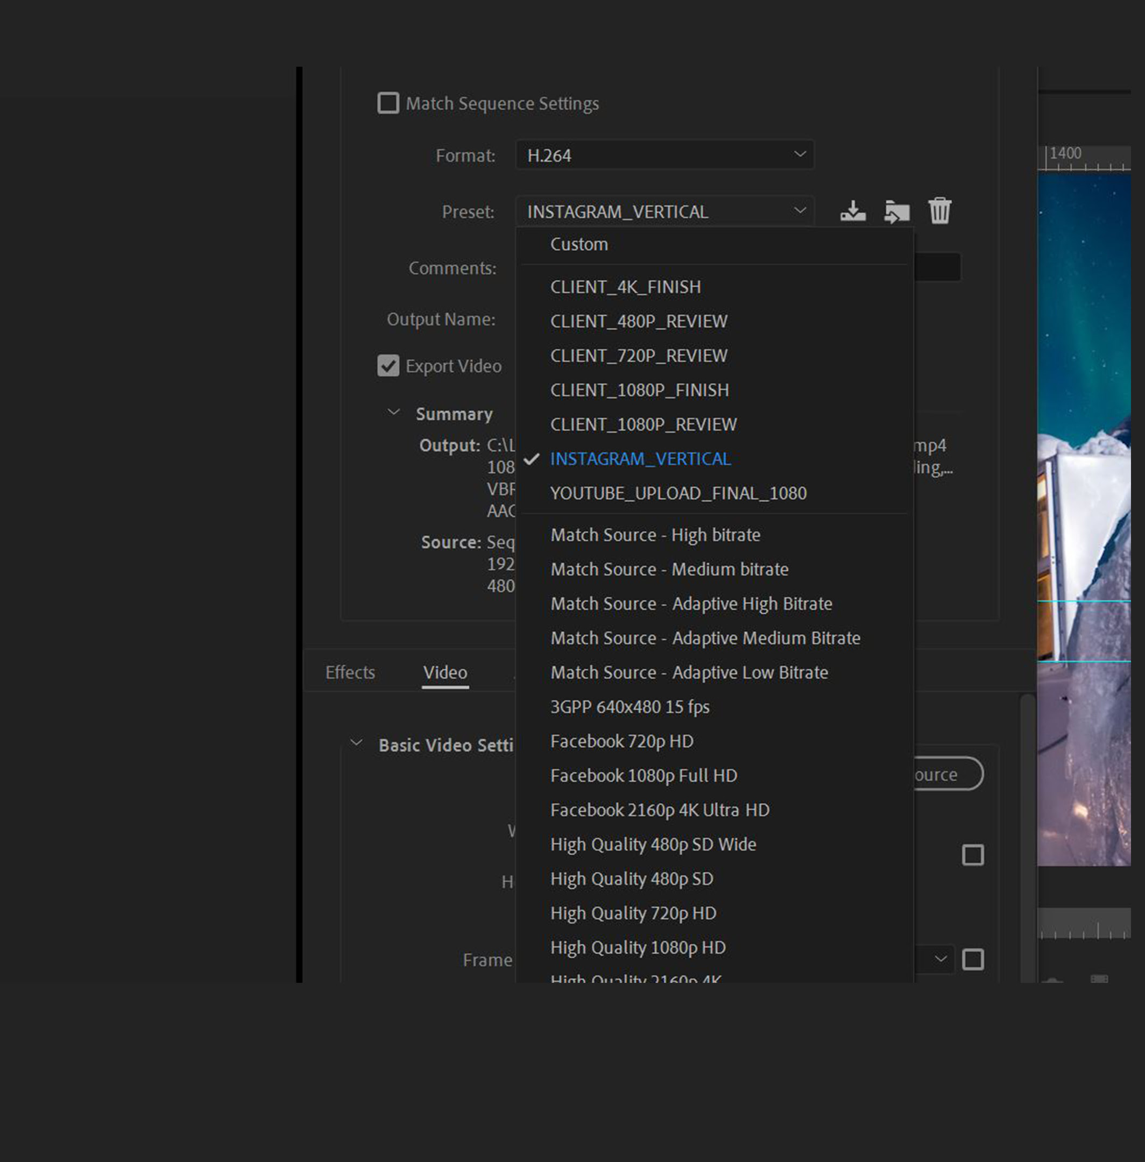Toggle checkbox beside the Frame rate dropdown
Image resolution: width=1145 pixels, height=1162 pixels.
click(x=972, y=959)
